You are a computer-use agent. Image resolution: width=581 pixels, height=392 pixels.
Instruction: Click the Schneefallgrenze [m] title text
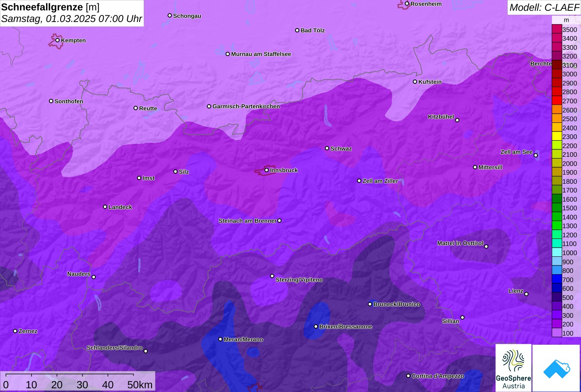click(50, 7)
